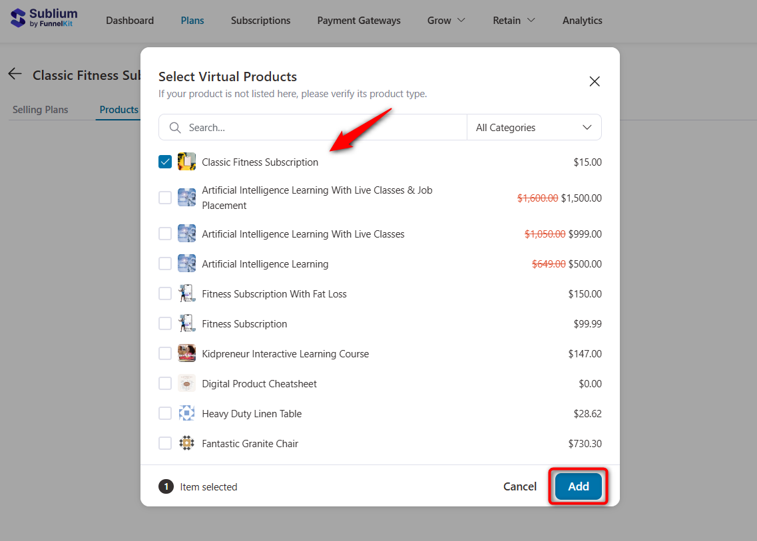Click the Artificial Intelligence Learning product image
This screenshot has height=541, width=757.
pyautogui.click(x=186, y=264)
